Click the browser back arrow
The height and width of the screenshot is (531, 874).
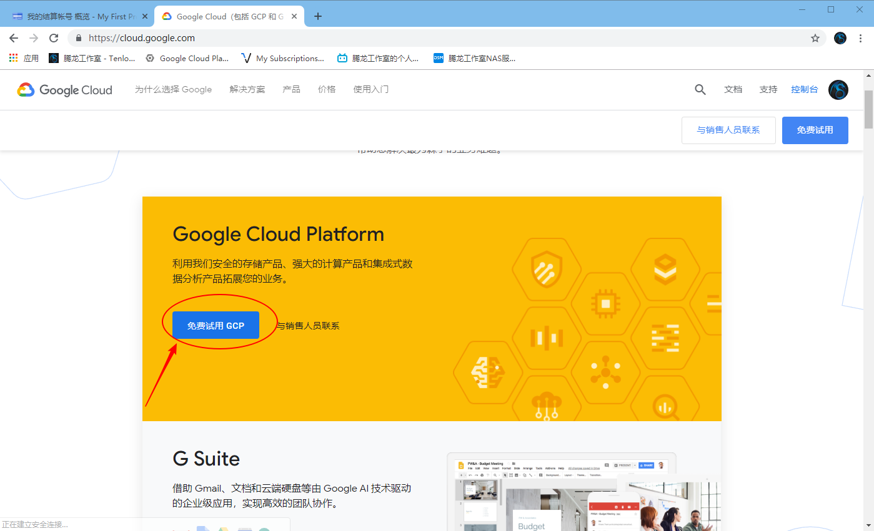point(14,38)
